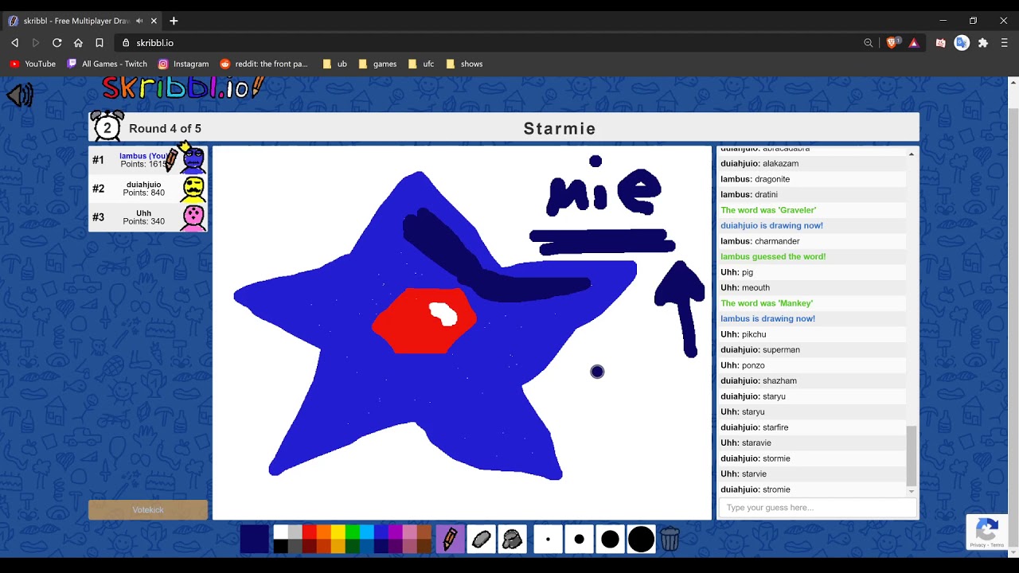Open a new browser tab
The height and width of the screenshot is (573, 1019).
coord(174,21)
